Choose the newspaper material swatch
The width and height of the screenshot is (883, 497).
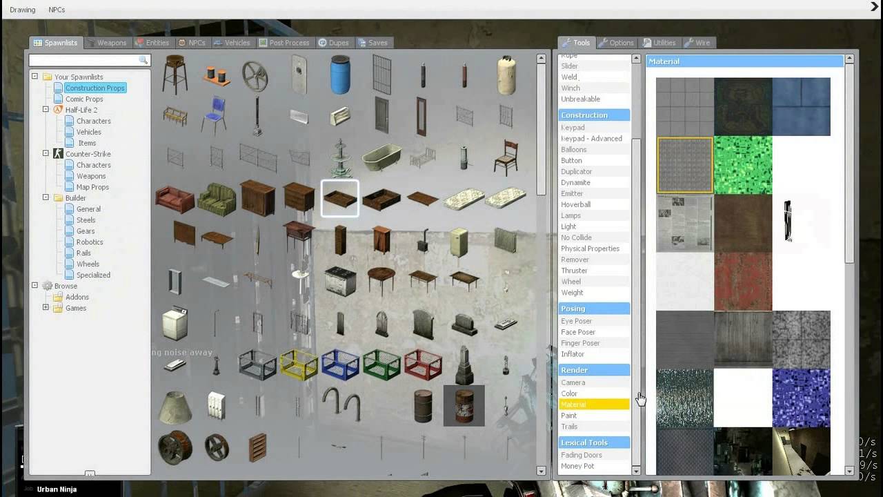pos(684,223)
